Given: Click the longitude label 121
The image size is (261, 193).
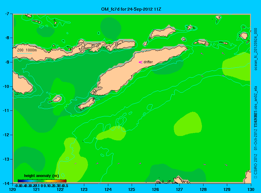Looking at the screenshot, I should pos(36,189).
